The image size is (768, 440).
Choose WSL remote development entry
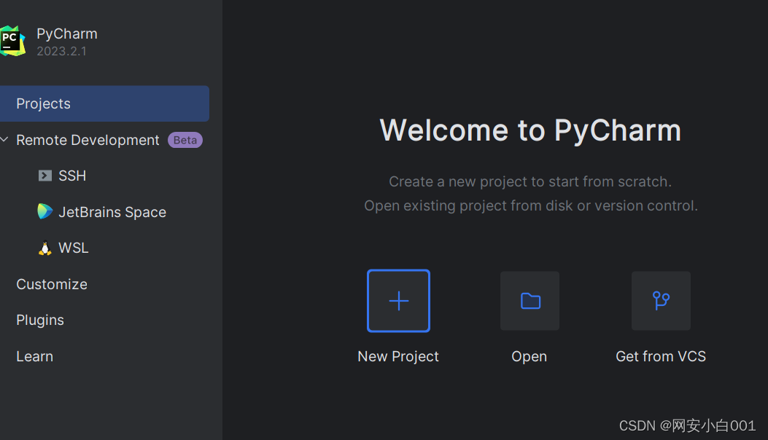tap(74, 248)
